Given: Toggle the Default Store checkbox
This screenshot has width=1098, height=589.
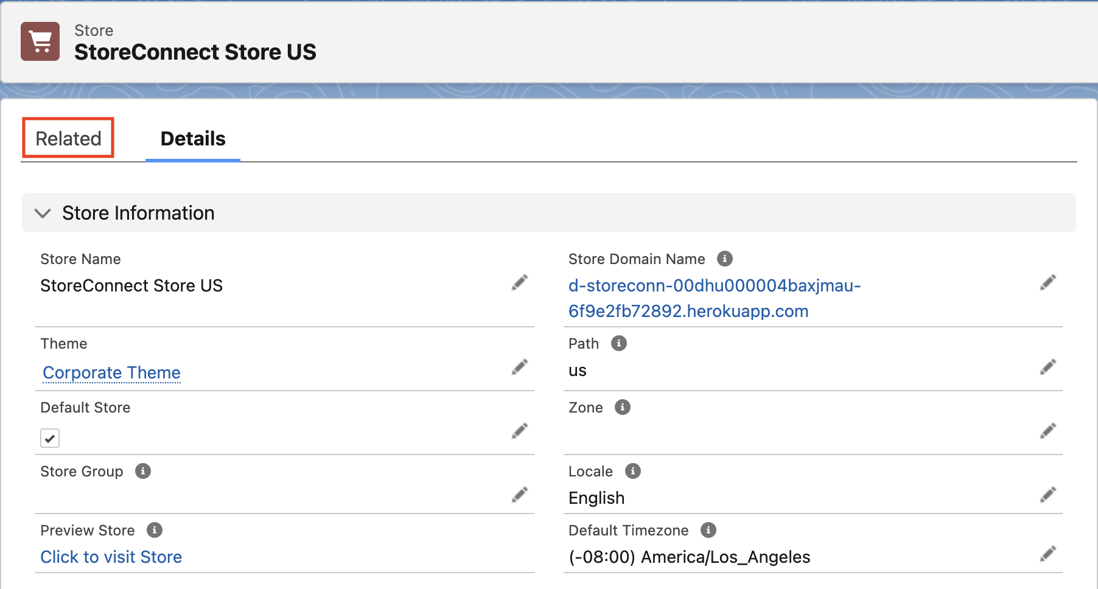Looking at the screenshot, I should 50,438.
